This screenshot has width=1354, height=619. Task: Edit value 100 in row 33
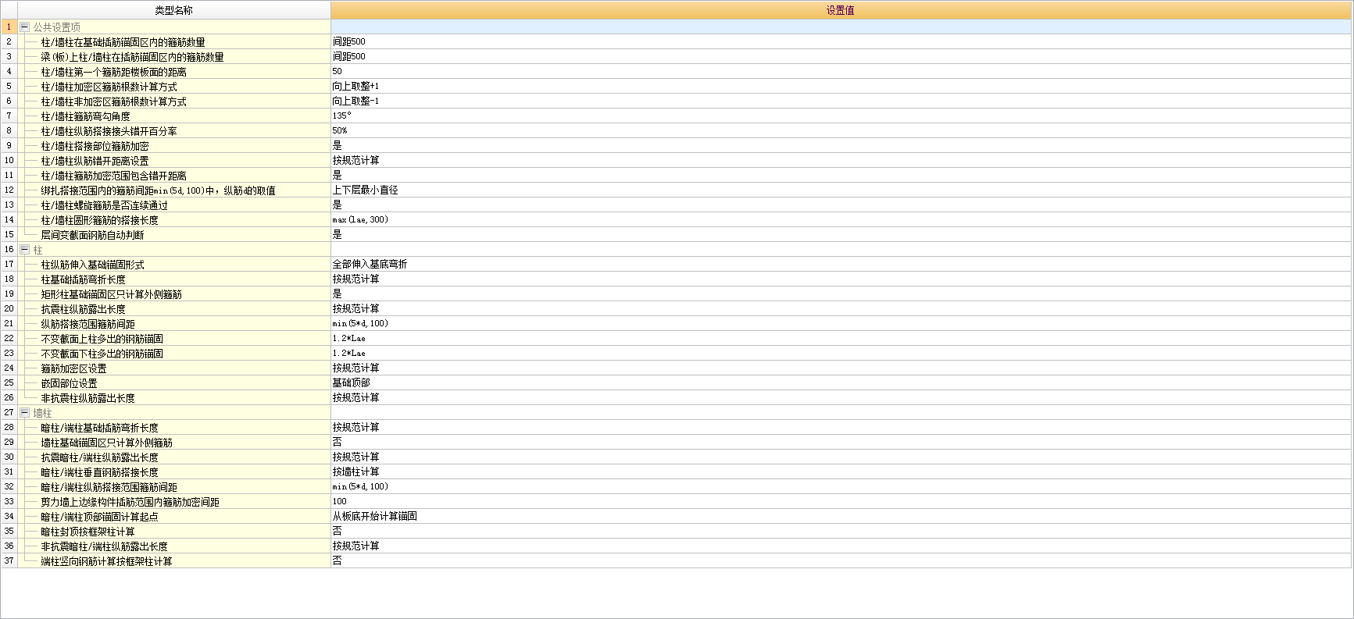click(x=841, y=501)
